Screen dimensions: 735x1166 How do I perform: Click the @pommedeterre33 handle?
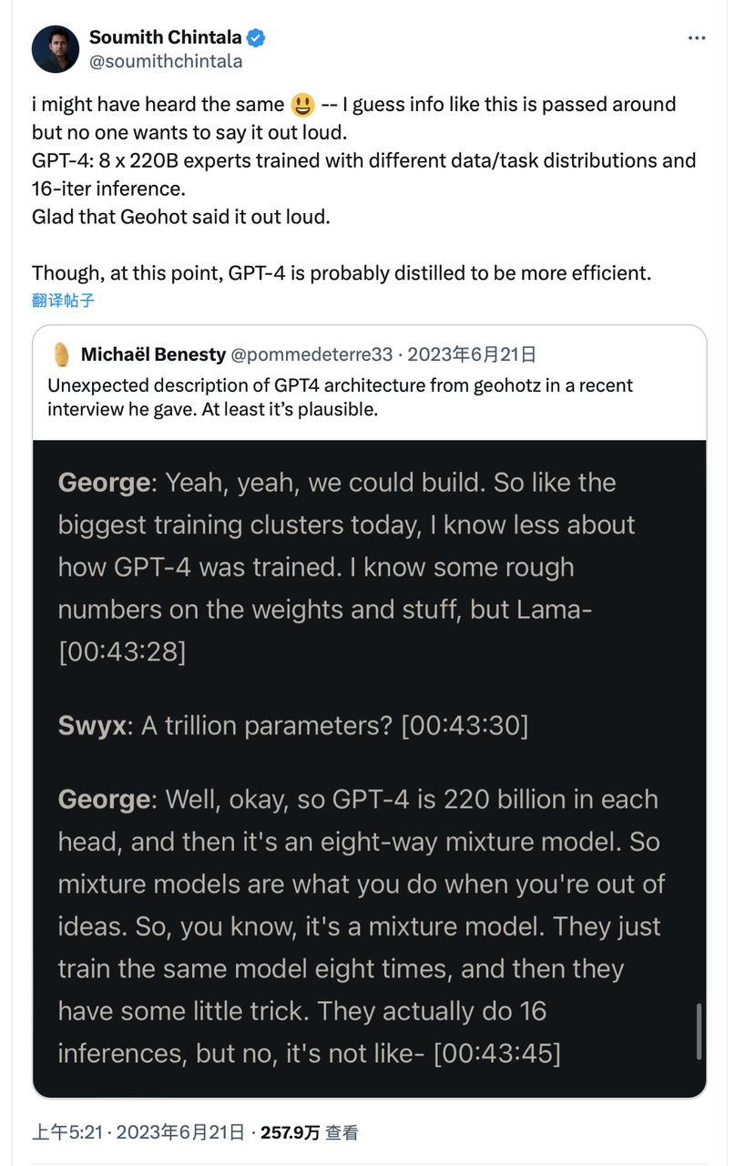tap(311, 353)
